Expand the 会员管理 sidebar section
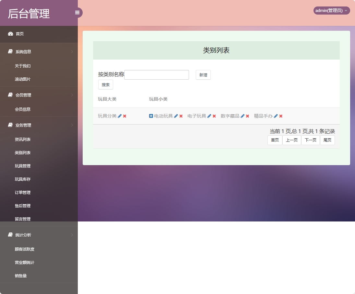The width and height of the screenshot is (355, 294). (x=39, y=95)
